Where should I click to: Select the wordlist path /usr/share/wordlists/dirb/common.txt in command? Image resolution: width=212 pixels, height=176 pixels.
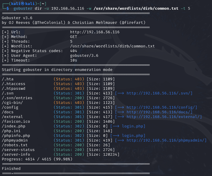[136, 9]
